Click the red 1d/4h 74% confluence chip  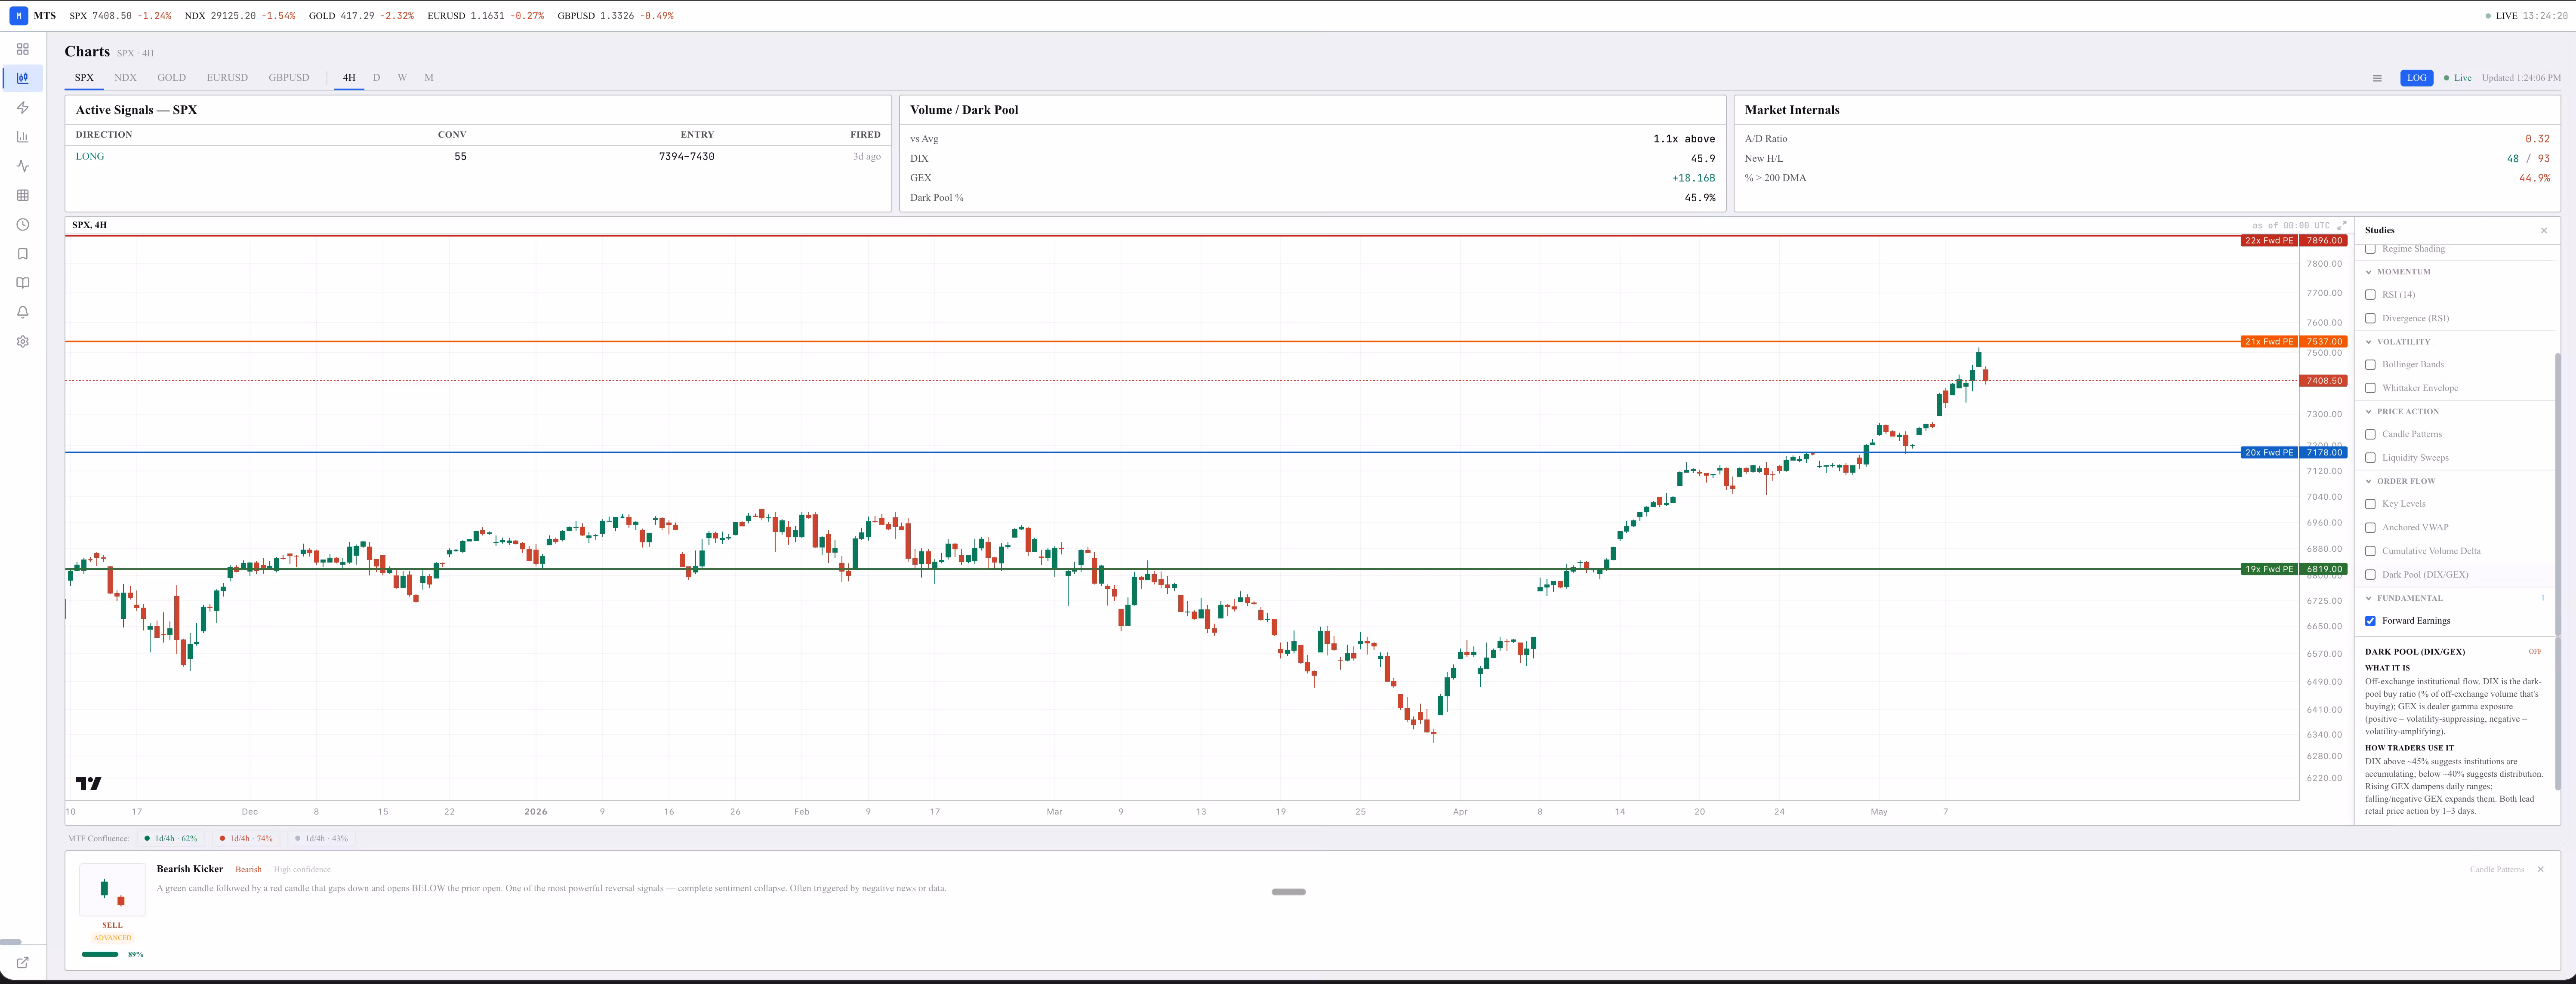246,839
